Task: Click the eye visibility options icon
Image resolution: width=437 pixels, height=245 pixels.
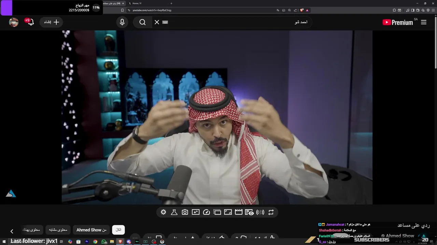Action: pyautogui.click(x=249, y=212)
